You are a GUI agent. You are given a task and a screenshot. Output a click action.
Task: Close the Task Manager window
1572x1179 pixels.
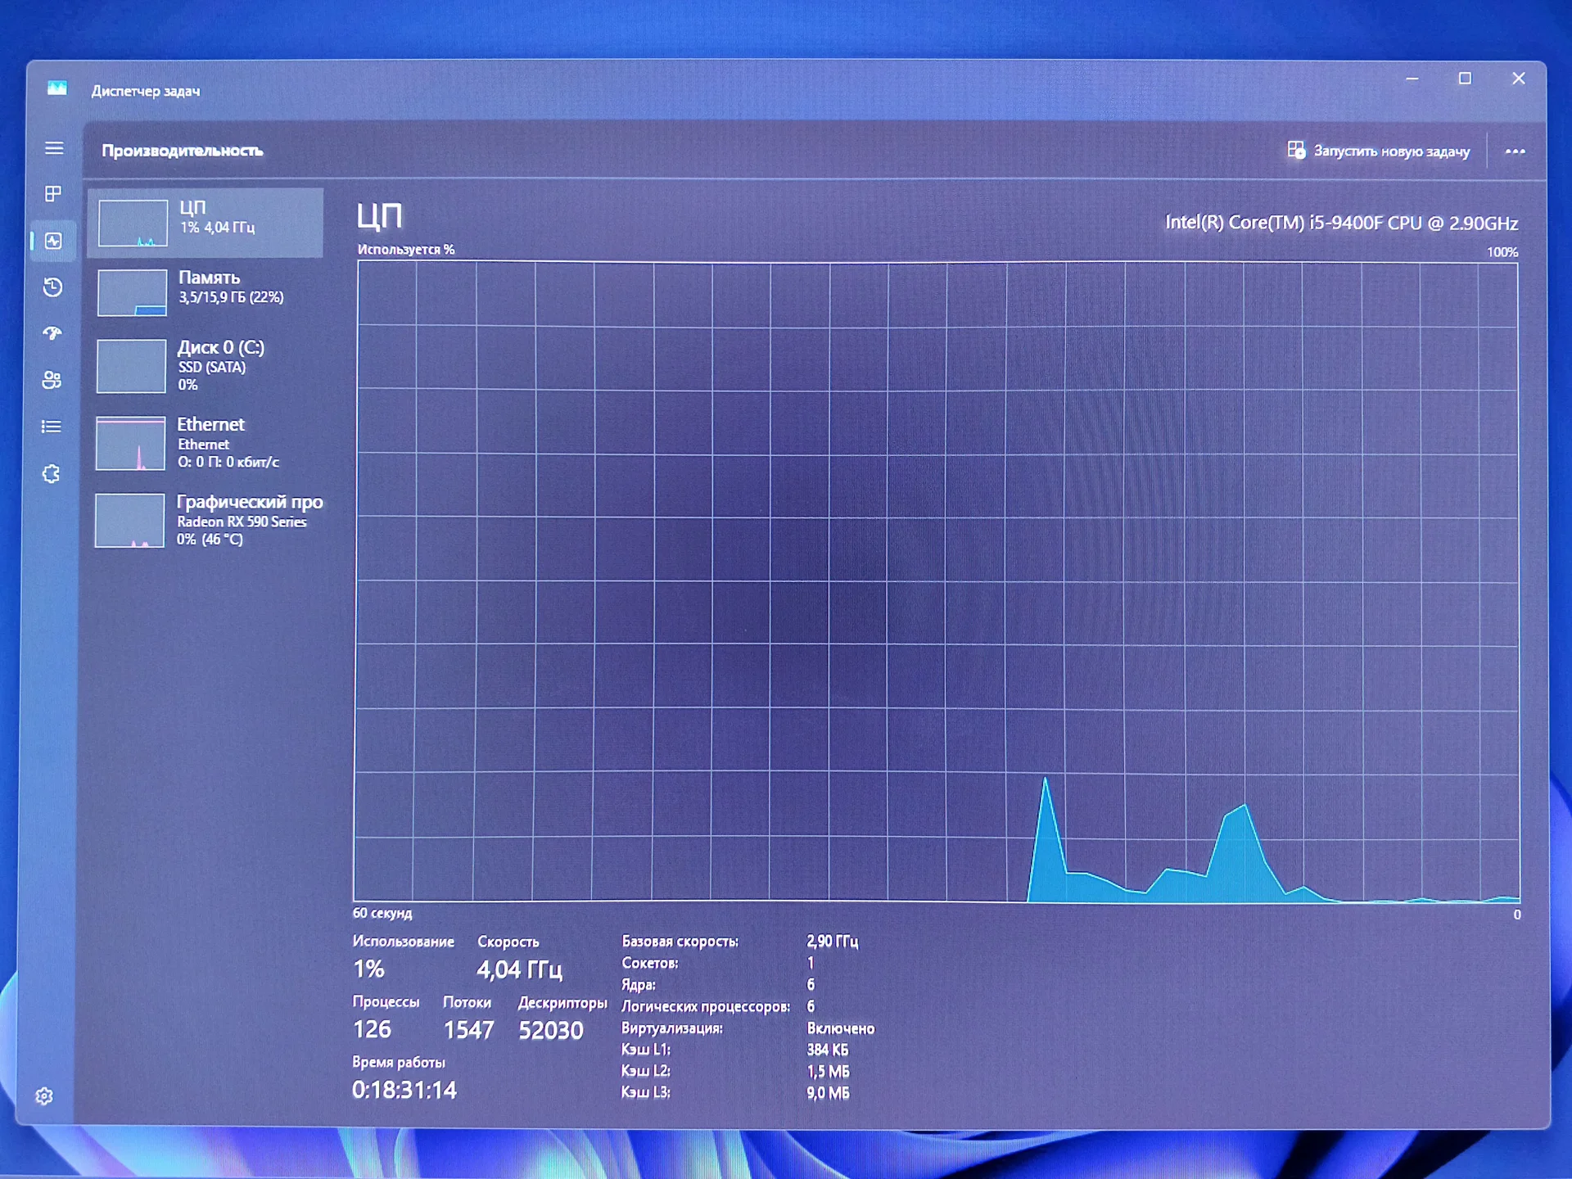(x=1519, y=78)
